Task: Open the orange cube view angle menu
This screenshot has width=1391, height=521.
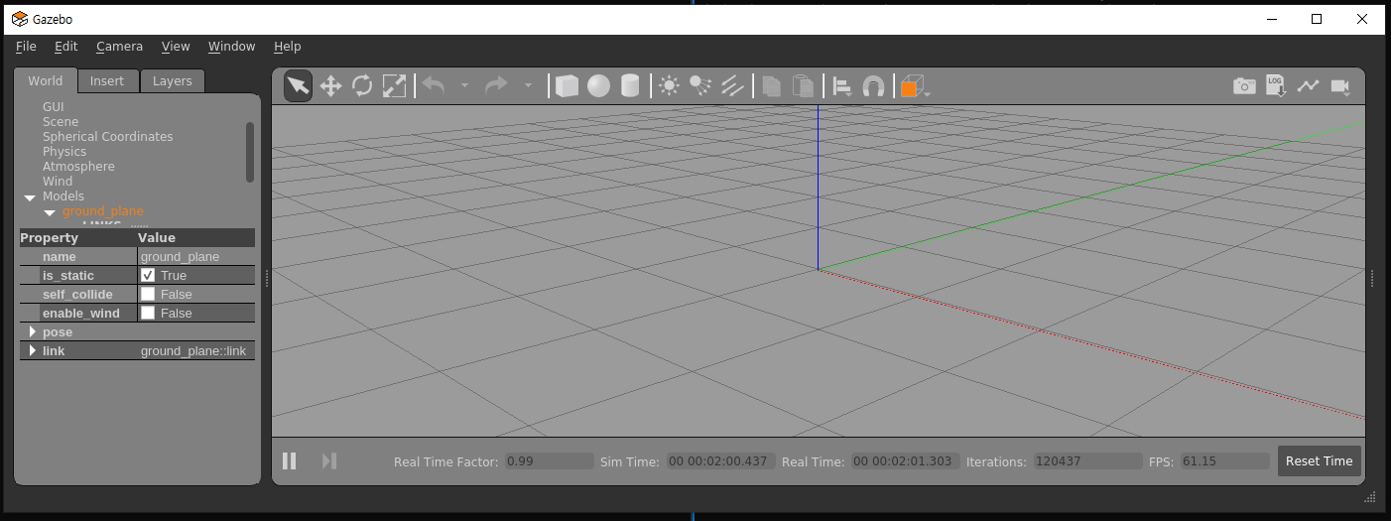Action: point(914,86)
